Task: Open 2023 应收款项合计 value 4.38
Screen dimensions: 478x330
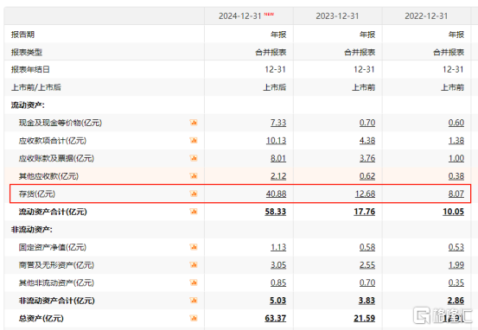Action: tap(367, 141)
